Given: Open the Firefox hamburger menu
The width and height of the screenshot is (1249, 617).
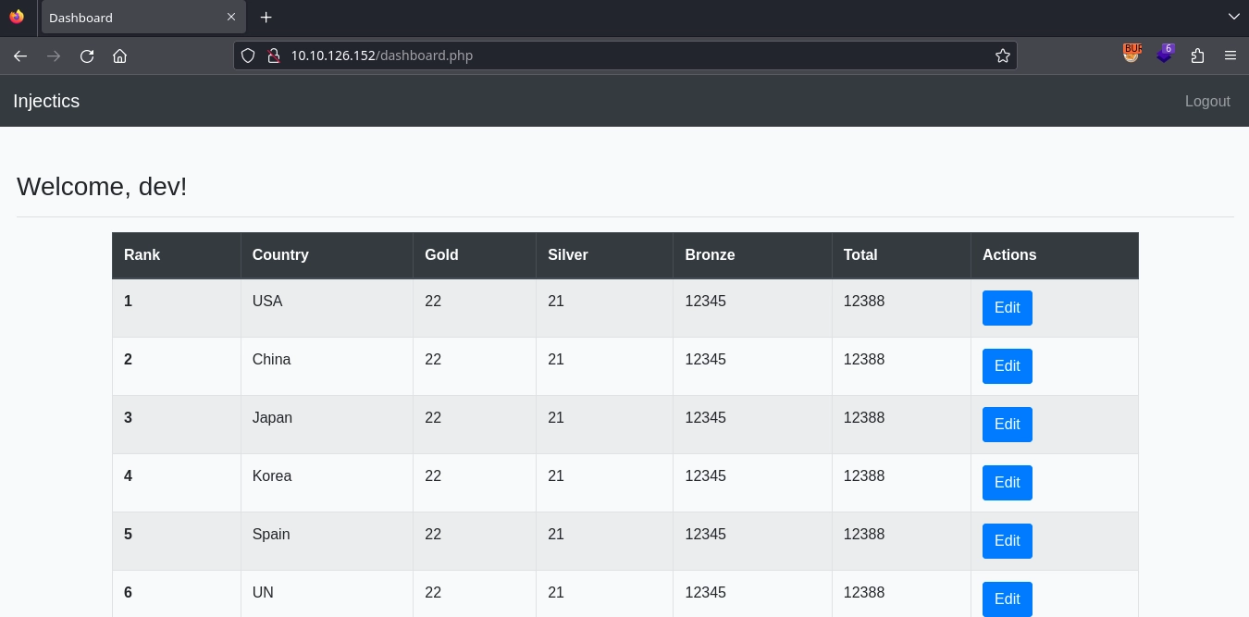Looking at the screenshot, I should (x=1230, y=56).
